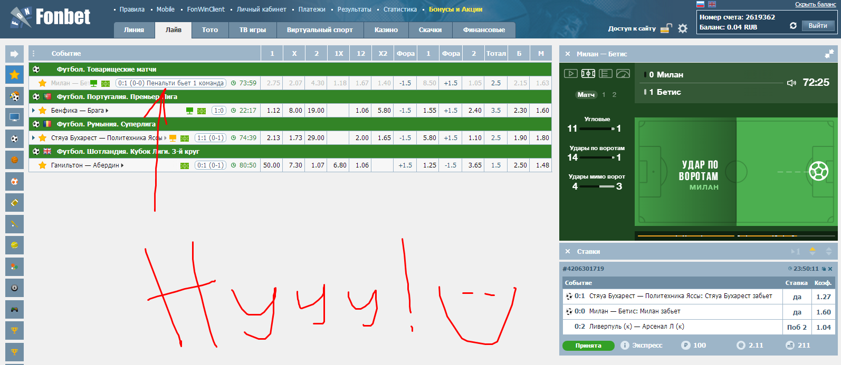Mute the match sound speaker
The height and width of the screenshot is (365, 841).
click(791, 83)
